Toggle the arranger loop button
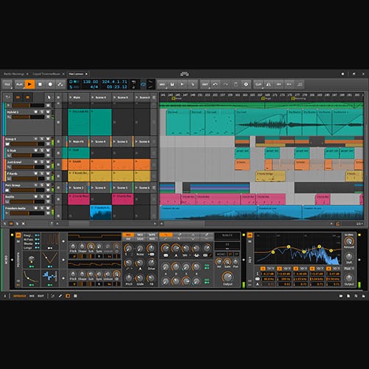 click(x=143, y=84)
